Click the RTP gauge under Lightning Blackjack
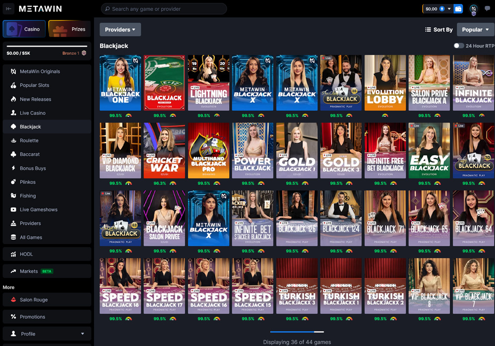The width and height of the screenshot is (495, 346). point(217,116)
